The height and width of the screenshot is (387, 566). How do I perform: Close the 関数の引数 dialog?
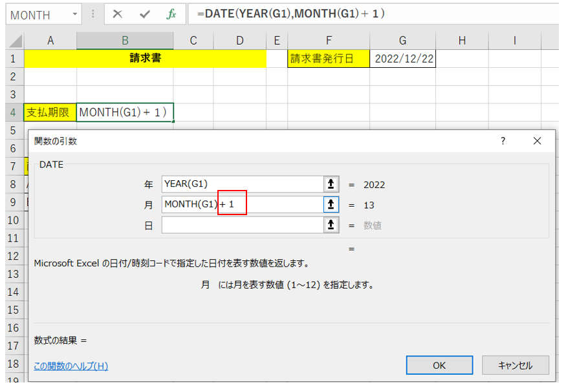[x=537, y=141]
